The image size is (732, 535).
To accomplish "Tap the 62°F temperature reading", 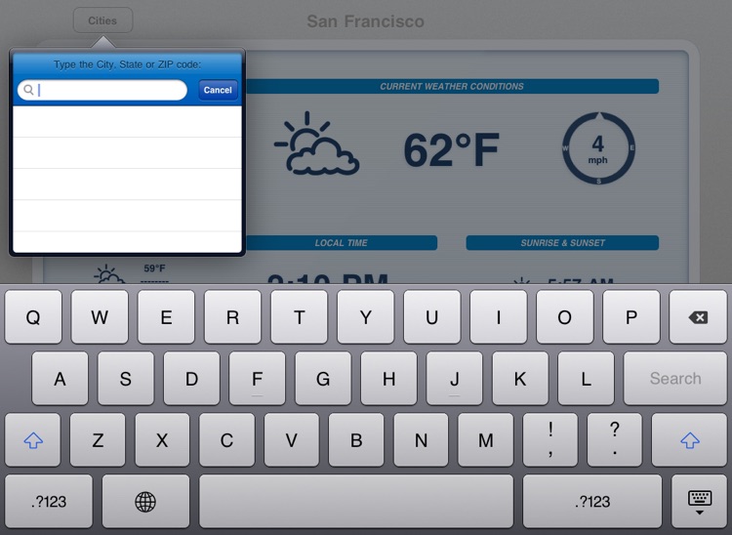I will click(452, 149).
